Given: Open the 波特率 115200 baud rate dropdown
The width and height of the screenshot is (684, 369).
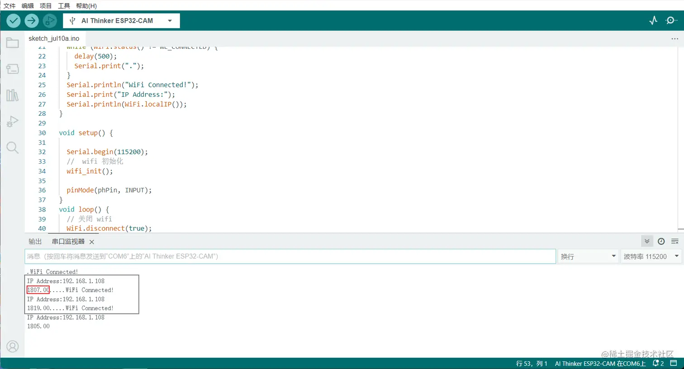Looking at the screenshot, I should coord(651,256).
